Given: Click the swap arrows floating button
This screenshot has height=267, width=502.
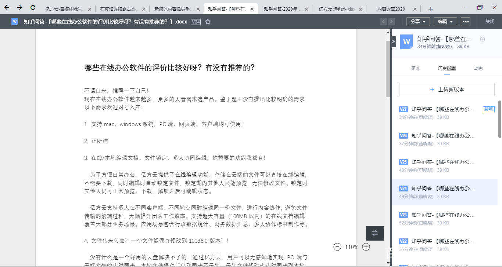Looking at the screenshot, I should pyautogui.click(x=375, y=233).
